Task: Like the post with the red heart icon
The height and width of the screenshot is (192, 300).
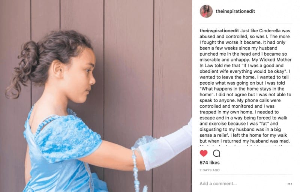Action: 204,153
